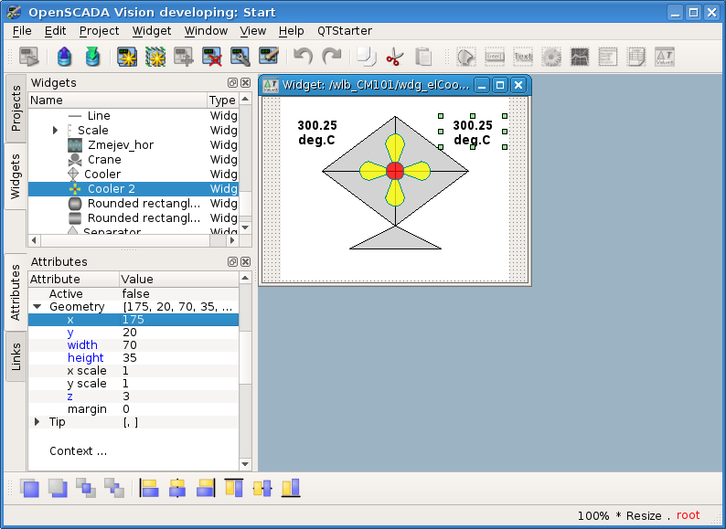
Task: Select Crane in the widgets list
Action: (x=104, y=160)
